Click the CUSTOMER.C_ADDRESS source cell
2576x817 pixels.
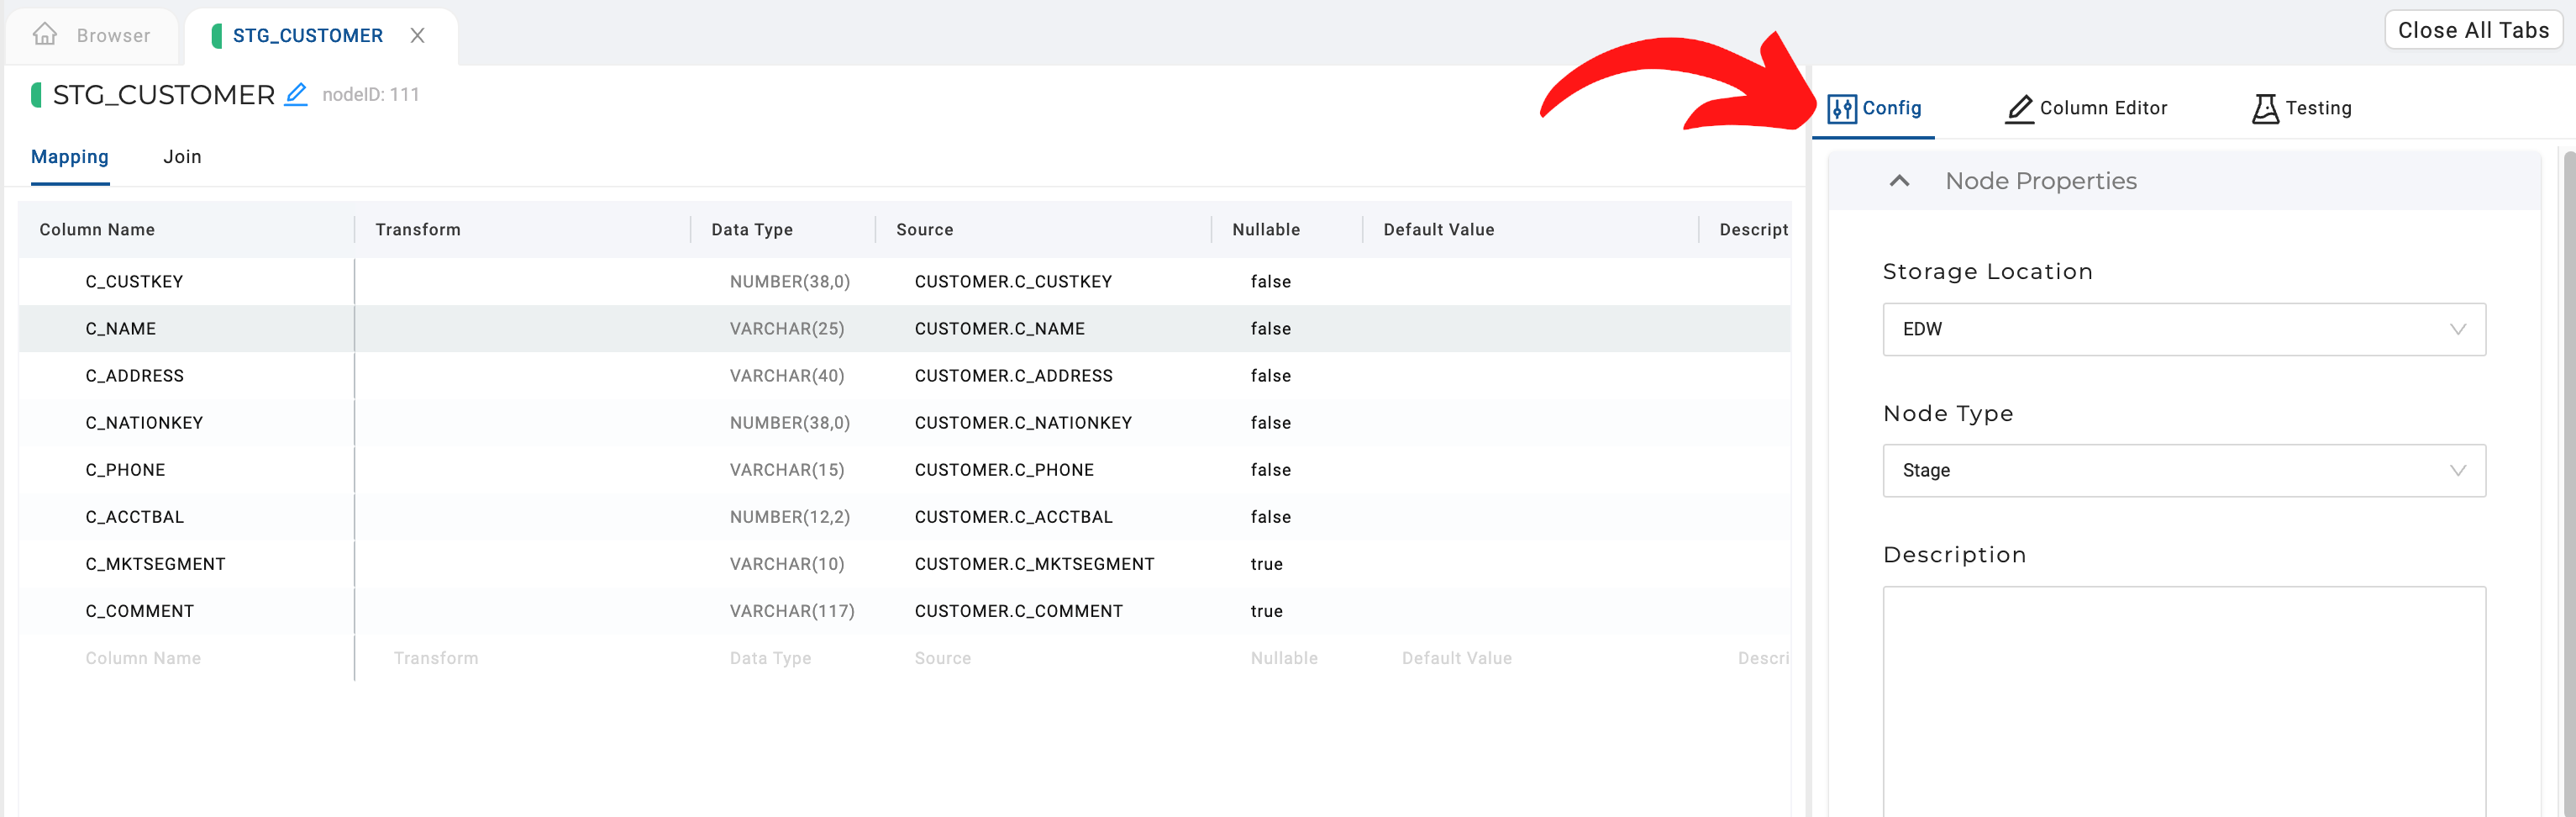click(x=1014, y=376)
